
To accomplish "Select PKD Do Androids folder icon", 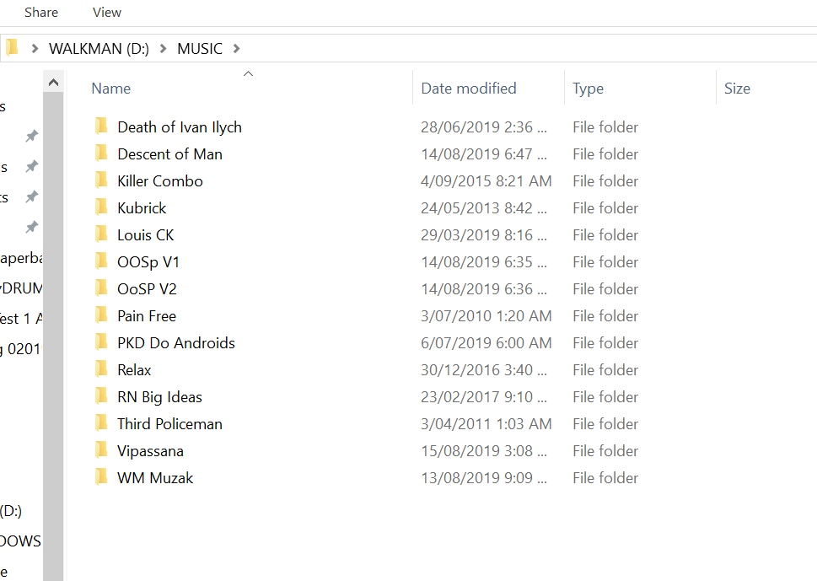I will click(101, 342).
